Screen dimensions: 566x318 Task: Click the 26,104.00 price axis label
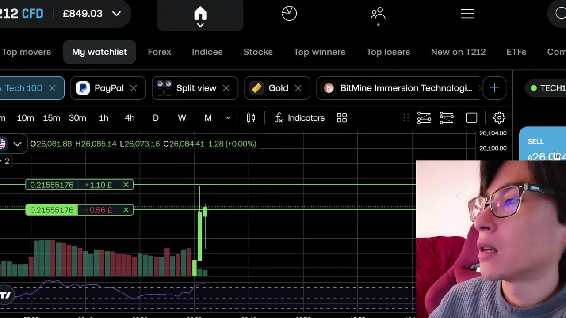[493, 133]
